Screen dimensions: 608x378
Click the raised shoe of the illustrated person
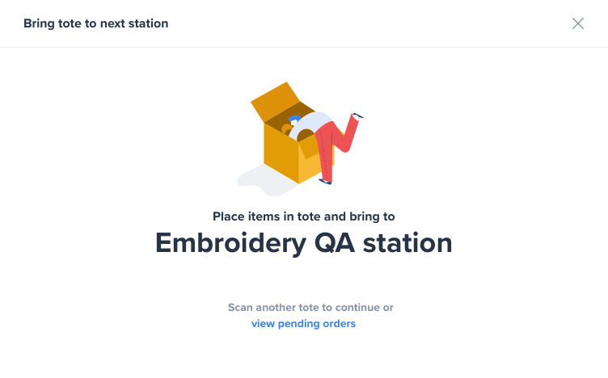coord(358,115)
